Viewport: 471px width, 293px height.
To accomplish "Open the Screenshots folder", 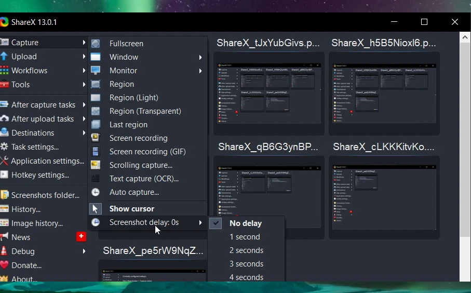I will [x=45, y=195].
